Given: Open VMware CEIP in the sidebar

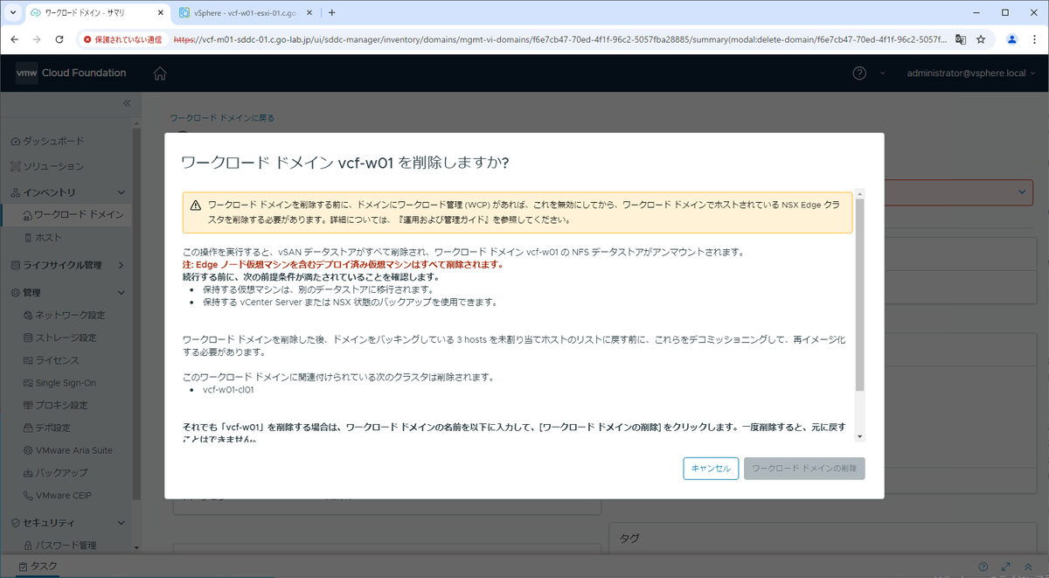Looking at the screenshot, I should [63, 496].
